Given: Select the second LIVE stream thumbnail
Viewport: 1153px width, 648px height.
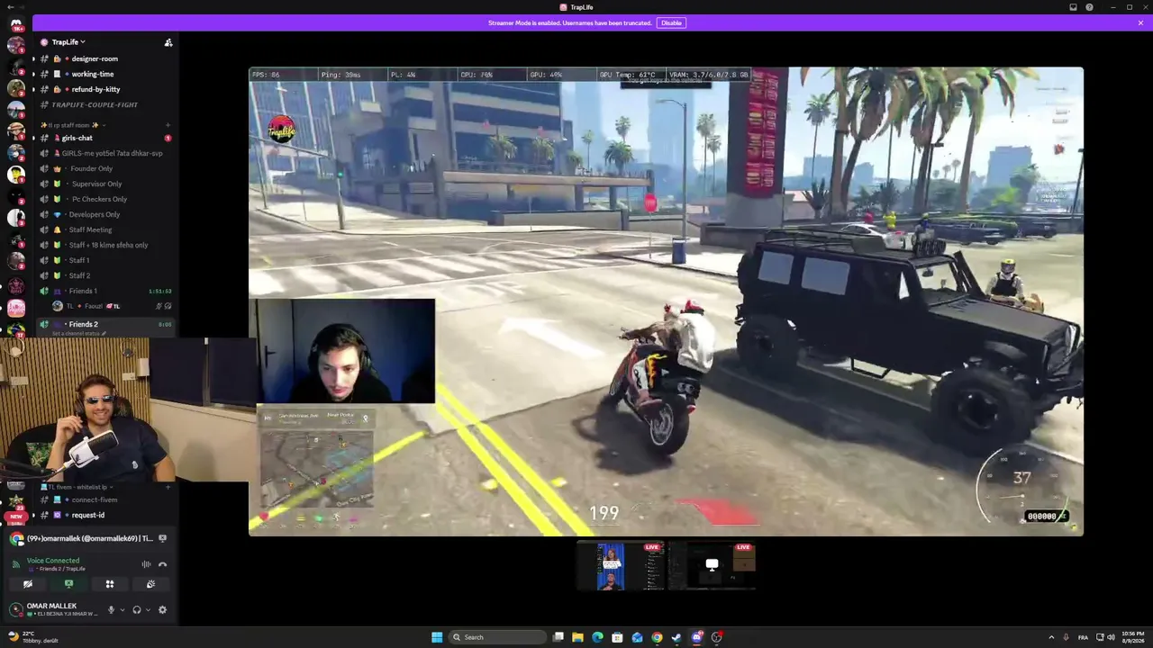Looking at the screenshot, I should pos(712,566).
